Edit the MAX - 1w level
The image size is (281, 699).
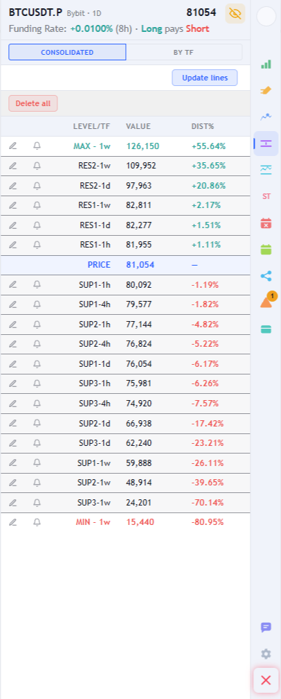pyautogui.click(x=13, y=146)
